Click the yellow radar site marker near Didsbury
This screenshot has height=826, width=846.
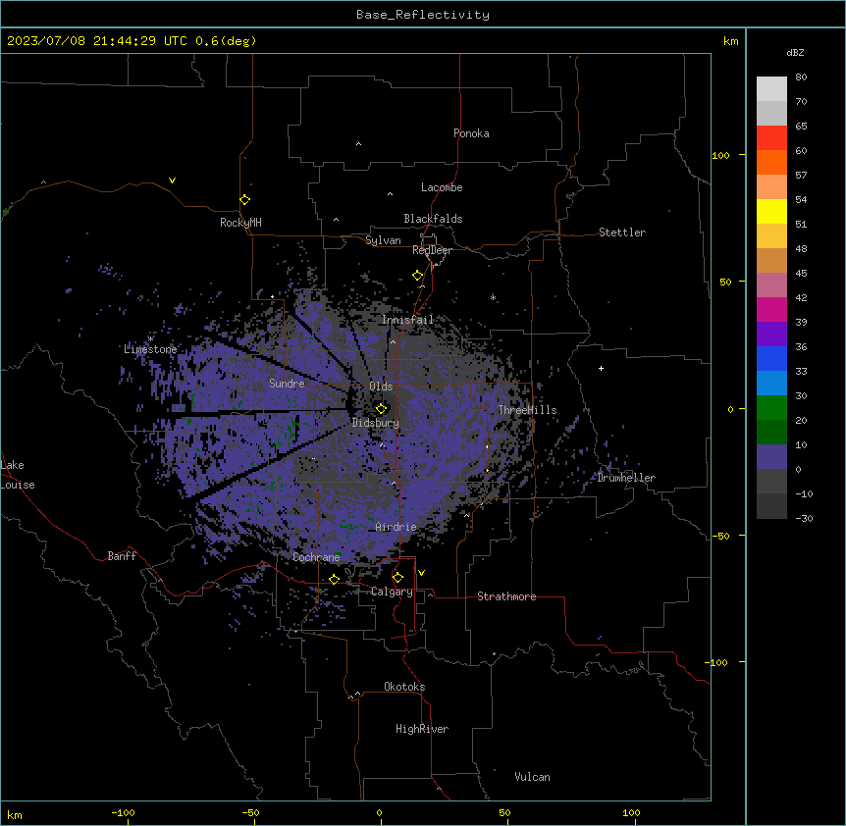click(x=381, y=409)
